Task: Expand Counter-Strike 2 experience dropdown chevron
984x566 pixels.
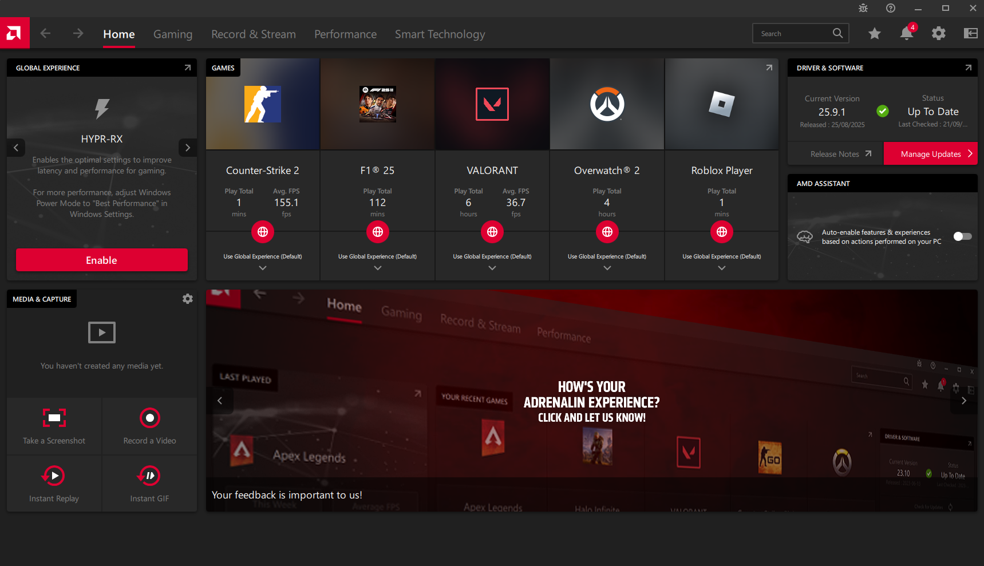Action: point(263,268)
